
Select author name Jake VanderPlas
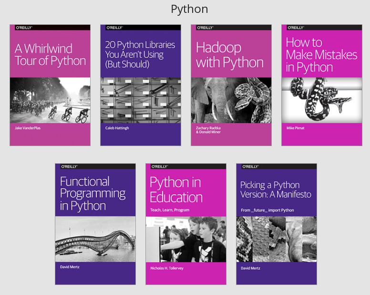(x=28, y=128)
